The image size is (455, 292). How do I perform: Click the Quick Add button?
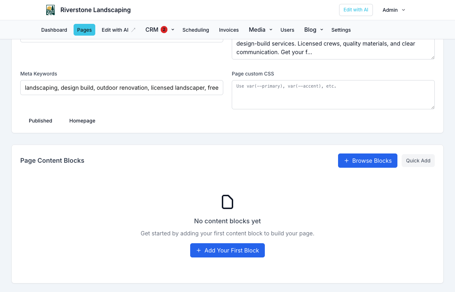(x=418, y=161)
